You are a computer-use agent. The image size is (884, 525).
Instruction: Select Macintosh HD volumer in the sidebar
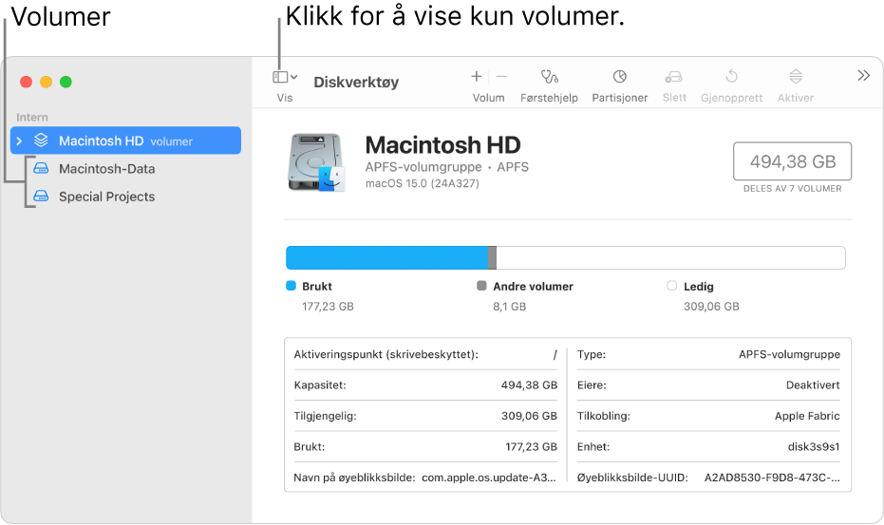[125, 141]
